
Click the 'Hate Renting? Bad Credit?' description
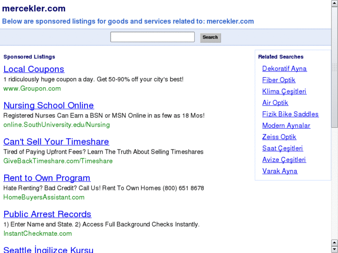(x=104, y=188)
